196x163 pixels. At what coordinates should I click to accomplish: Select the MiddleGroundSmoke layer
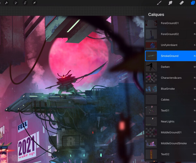[171, 143]
